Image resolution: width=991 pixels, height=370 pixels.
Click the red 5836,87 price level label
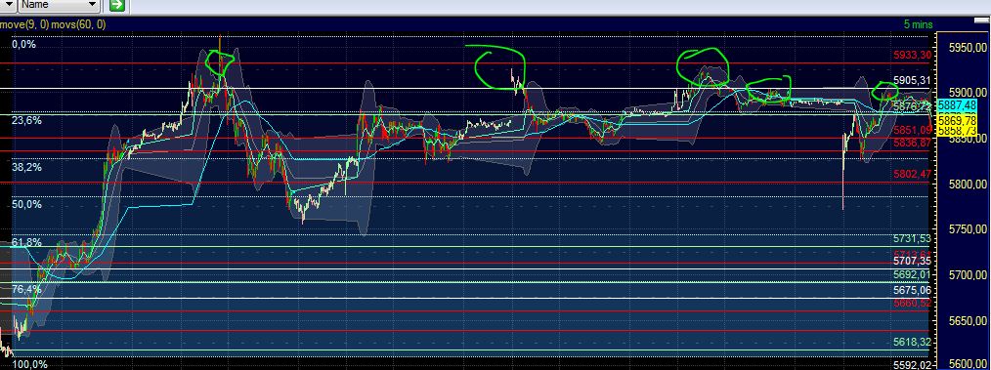coord(912,144)
